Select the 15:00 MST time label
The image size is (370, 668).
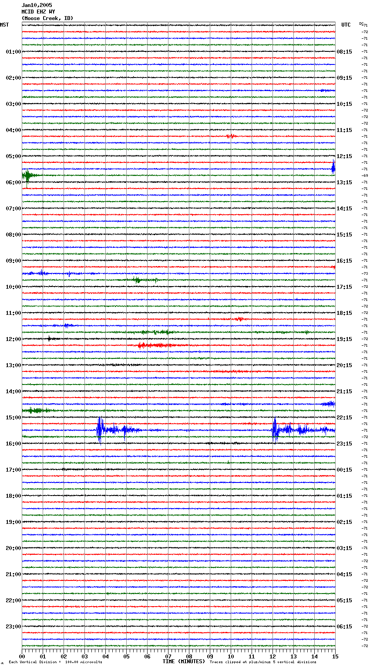click(x=13, y=418)
